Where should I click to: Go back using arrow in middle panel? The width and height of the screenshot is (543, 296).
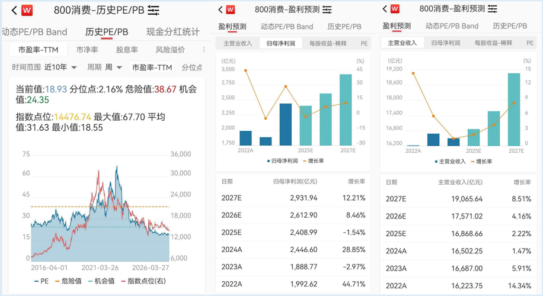coord(221,9)
